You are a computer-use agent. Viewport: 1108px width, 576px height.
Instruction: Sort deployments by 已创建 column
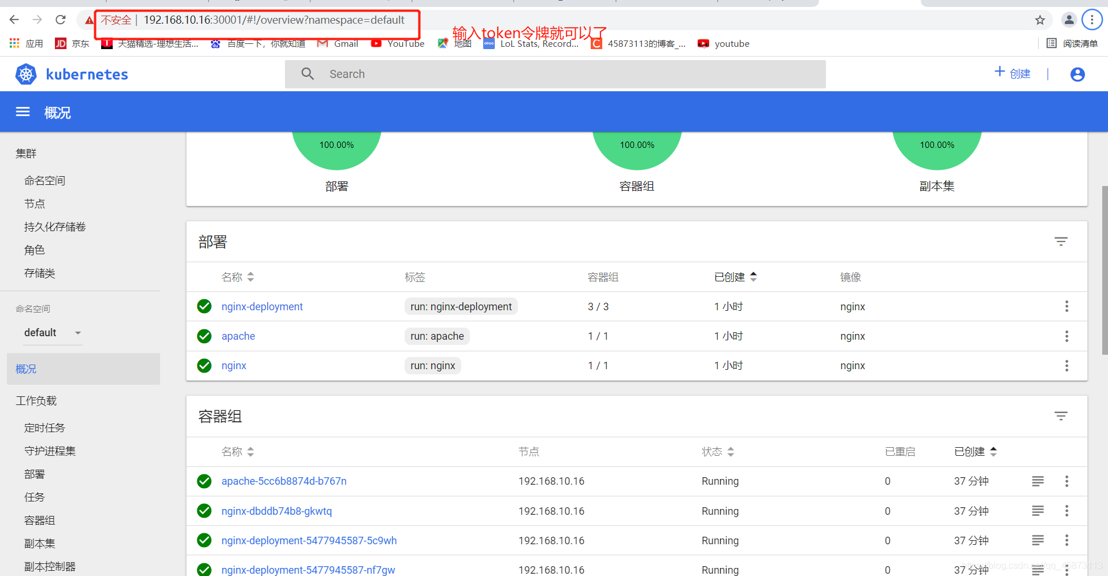click(735, 277)
